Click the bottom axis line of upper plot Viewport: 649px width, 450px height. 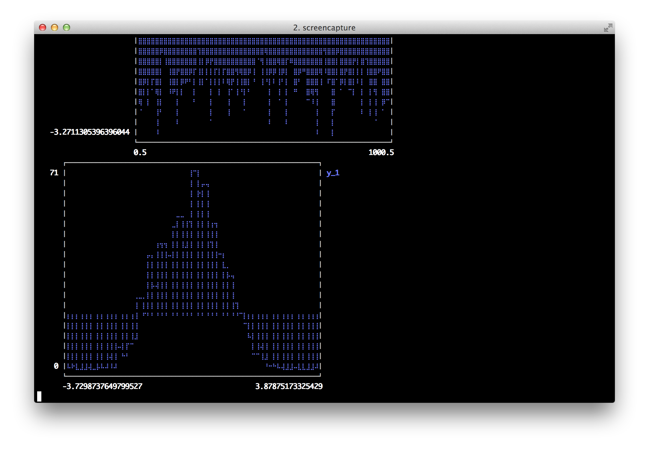click(x=264, y=142)
